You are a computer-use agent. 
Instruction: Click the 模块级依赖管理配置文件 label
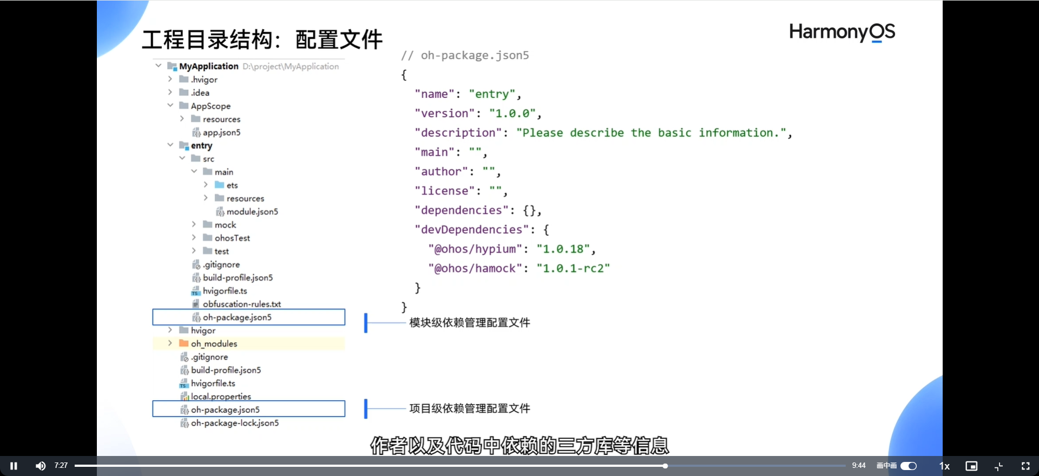tap(470, 323)
